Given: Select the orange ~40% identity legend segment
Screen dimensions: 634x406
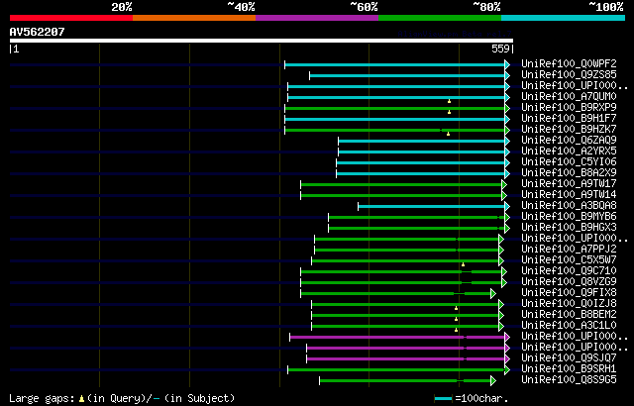Looking at the screenshot, I should (194, 18).
